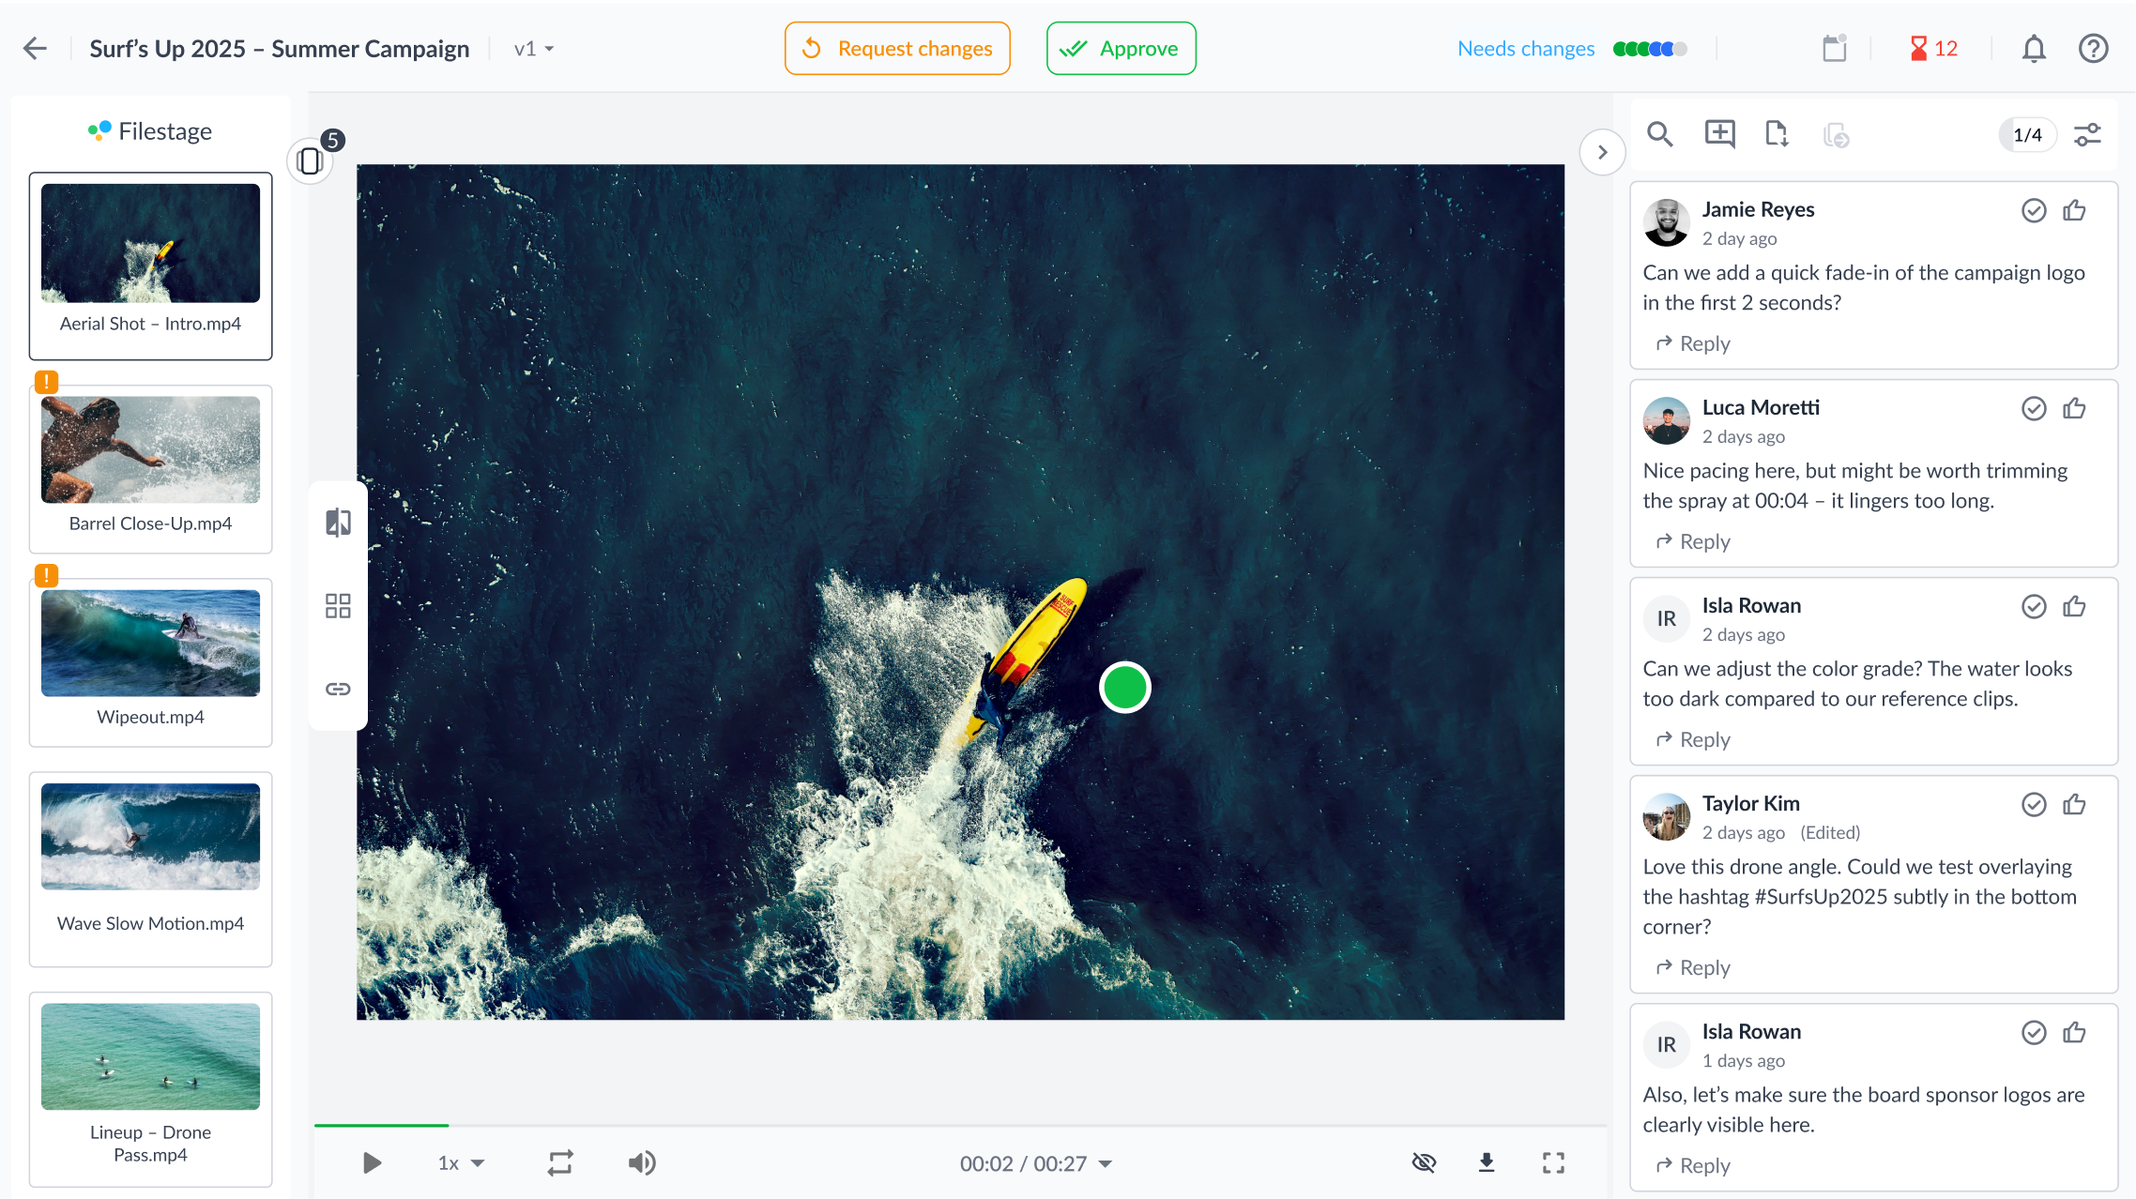This screenshot has width=2136, height=1199.
Task: Export comments with the document-download icon
Action: pos(1777,134)
